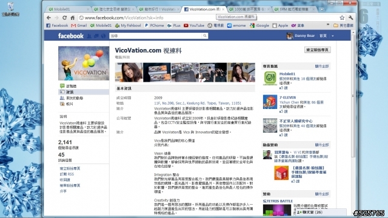Switch to the tab mentioning VicoVation
388x218 pixels.
click(158, 9)
